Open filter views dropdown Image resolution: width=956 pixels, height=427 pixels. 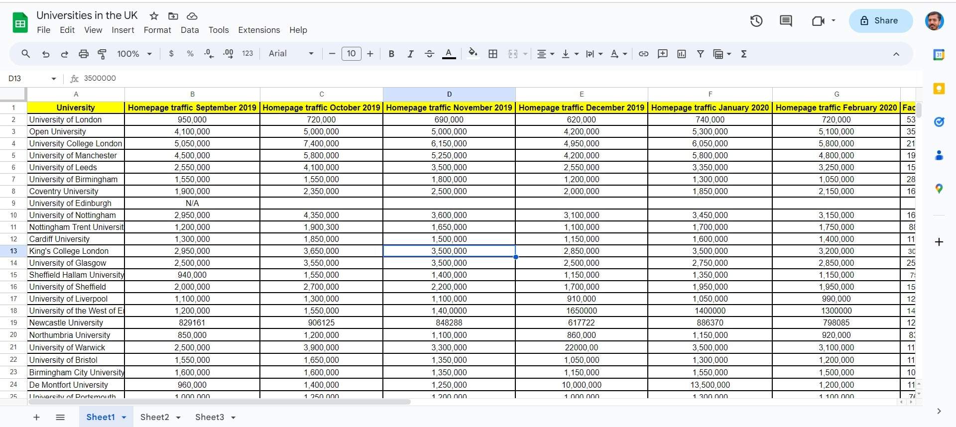pos(722,54)
